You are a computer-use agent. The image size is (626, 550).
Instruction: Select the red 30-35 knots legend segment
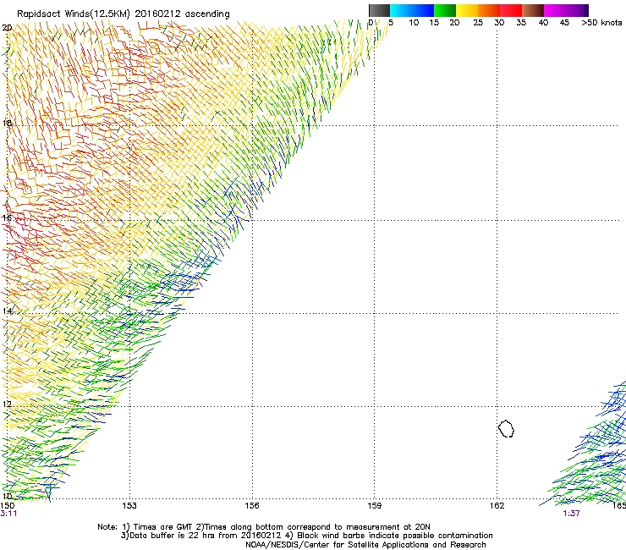point(511,10)
